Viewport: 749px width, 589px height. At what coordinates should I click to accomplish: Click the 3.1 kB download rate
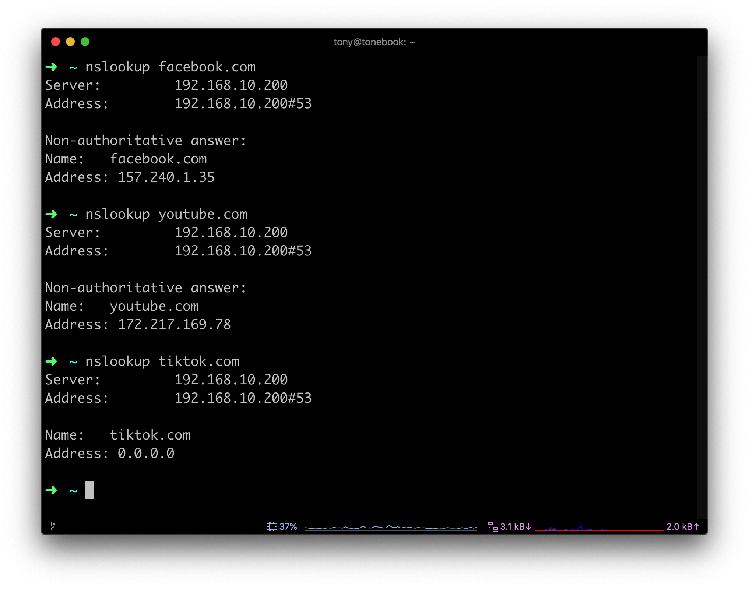pos(516,527)
